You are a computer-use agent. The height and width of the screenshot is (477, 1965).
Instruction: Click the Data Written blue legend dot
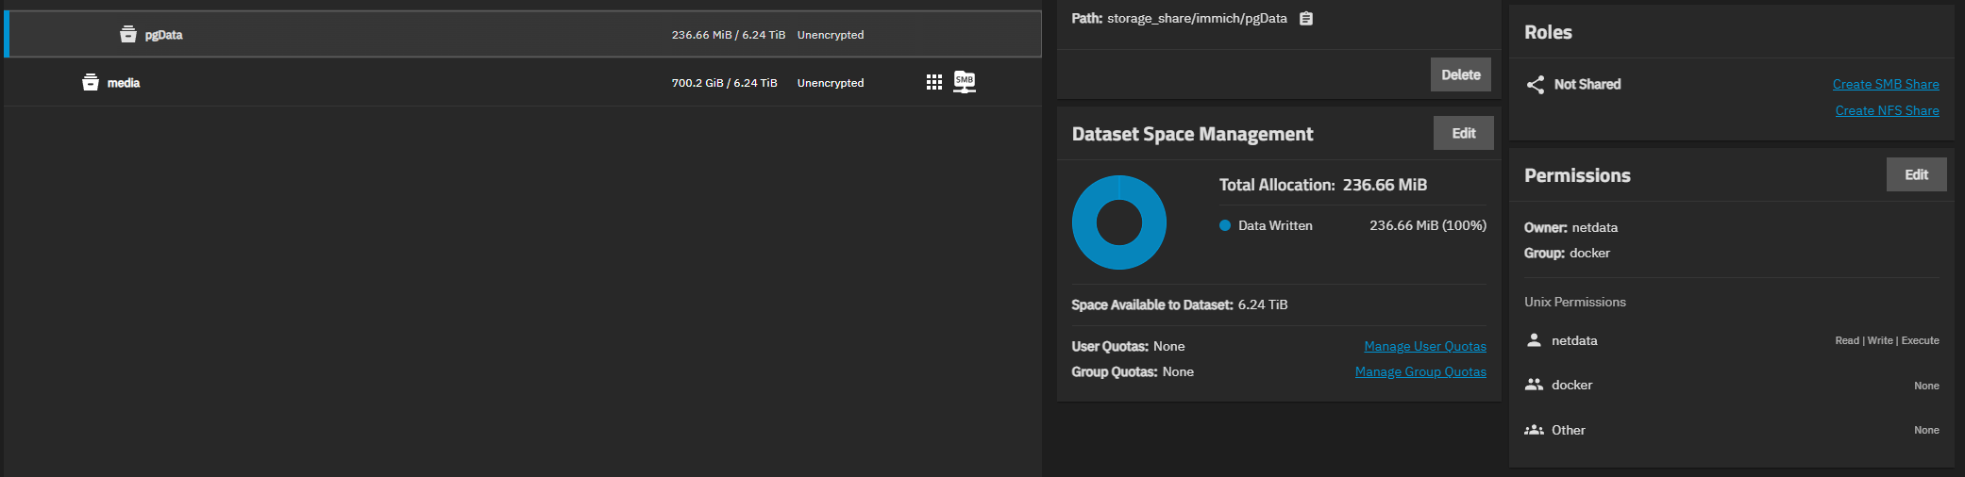1225,225
